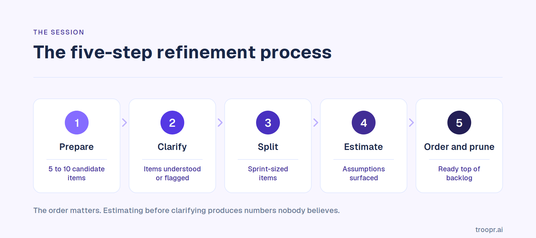
Task: Click the chevron between Clarify and Split
Action: pyautogui.click(x=220, y=123)
